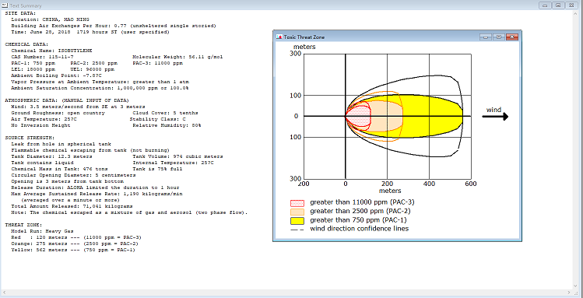The width and height of the screenshot is (583, 298).
Task: Click the wind direction confidence lines legend dash
Action: click(297, 230)
